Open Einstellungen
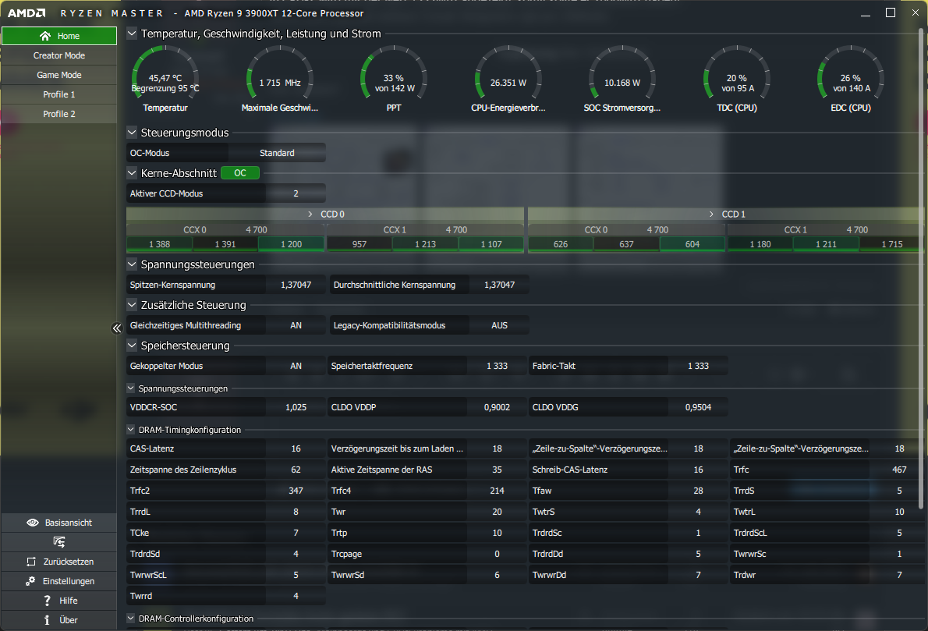The image size is (928, 631). point(59,580)
